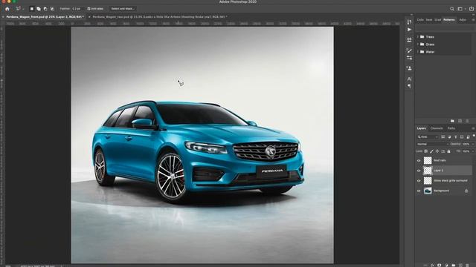Toggle filter for shape layers icon
Image resolution: width=476 pixels, height=267 pixels.
pyautogui.click(x=462, y=137)
